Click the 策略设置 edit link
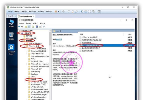Screen dimensions: 143x100 (59, 39)
